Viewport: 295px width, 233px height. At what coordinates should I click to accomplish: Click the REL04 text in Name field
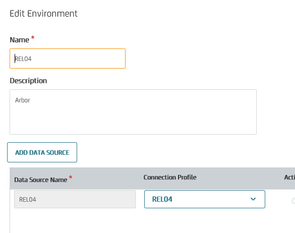pyautogui.click(x=23, y=59)
